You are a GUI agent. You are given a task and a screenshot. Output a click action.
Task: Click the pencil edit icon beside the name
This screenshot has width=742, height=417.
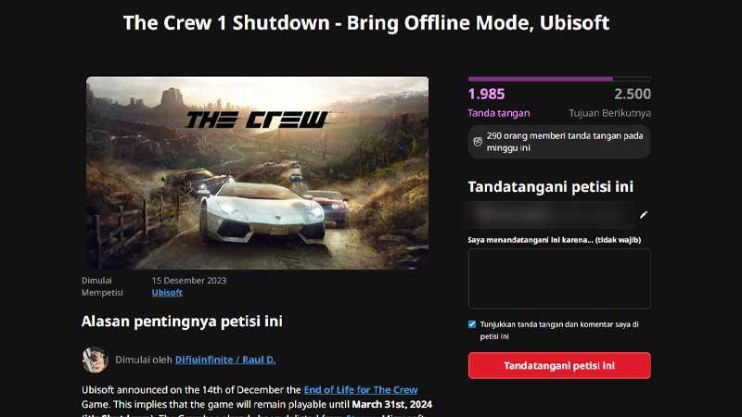pyautogui.click(x=643, y=215)
